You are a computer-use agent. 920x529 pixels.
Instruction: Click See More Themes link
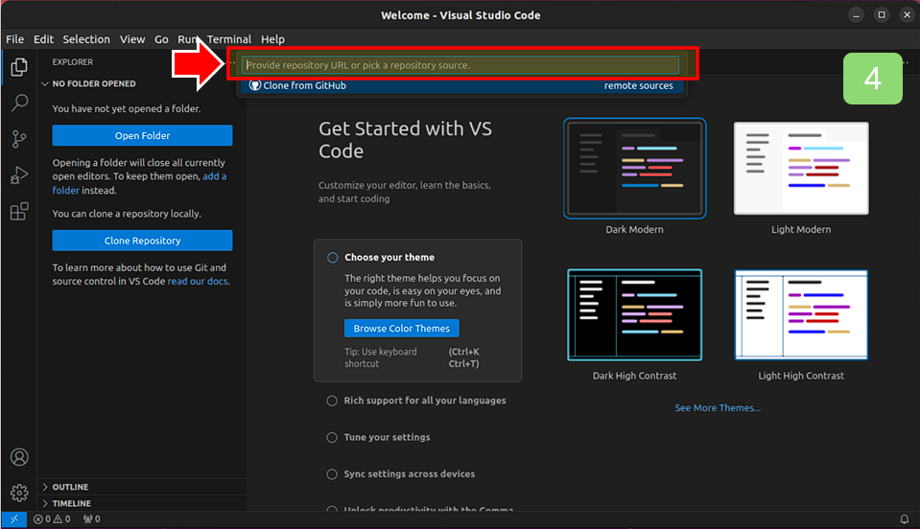pyautogui.click(x=717, y=407)
